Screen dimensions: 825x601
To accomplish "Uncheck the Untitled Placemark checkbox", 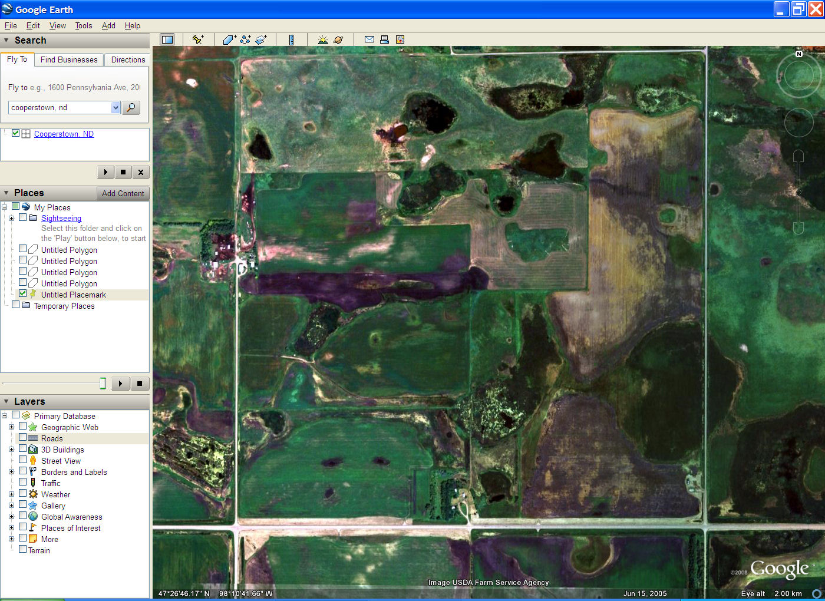I will coord(22,293).
